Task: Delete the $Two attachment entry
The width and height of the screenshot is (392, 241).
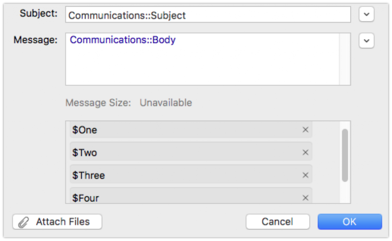Action: (305, 153)
